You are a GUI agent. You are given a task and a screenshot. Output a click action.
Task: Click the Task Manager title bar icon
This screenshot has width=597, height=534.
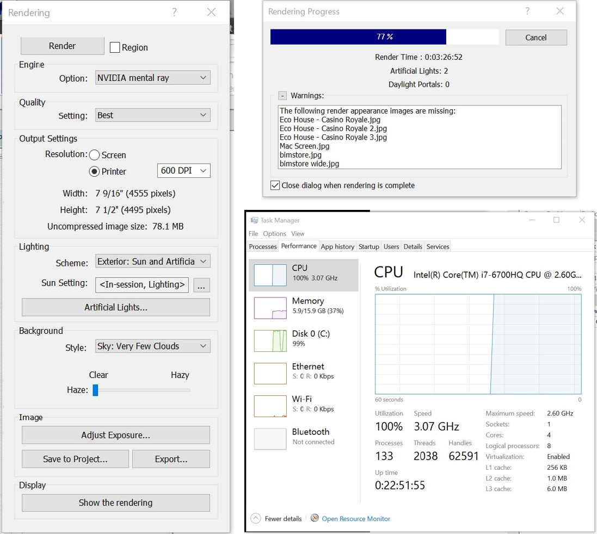(254, 220)
